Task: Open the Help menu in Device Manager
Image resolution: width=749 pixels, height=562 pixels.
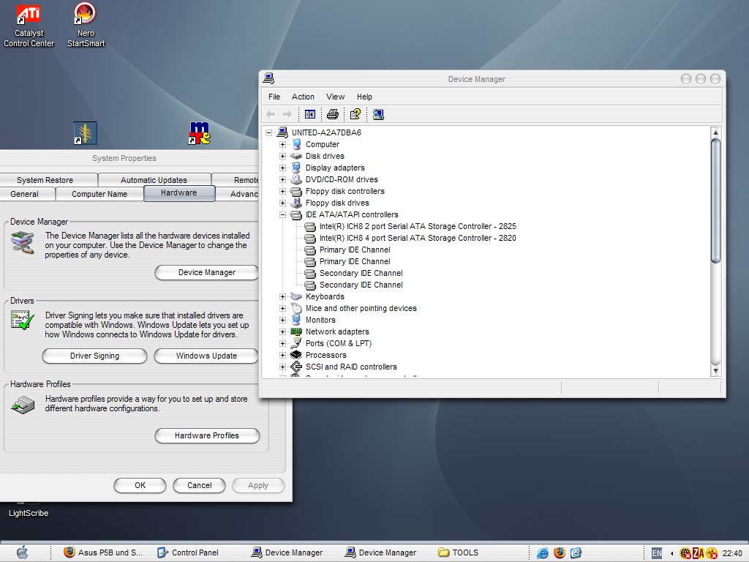Action: (x=364, y=97)
